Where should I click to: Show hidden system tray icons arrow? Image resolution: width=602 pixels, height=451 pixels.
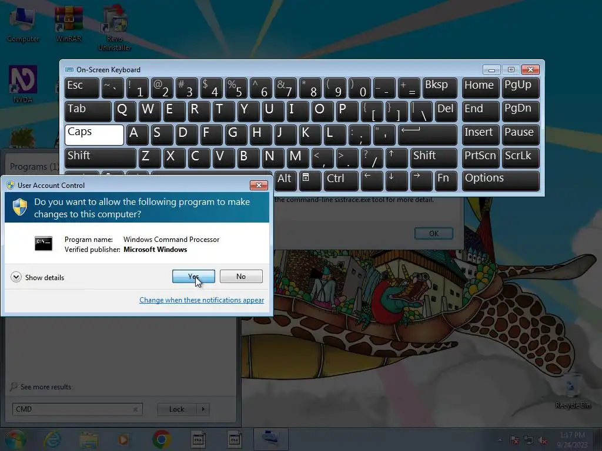point(500,440)
